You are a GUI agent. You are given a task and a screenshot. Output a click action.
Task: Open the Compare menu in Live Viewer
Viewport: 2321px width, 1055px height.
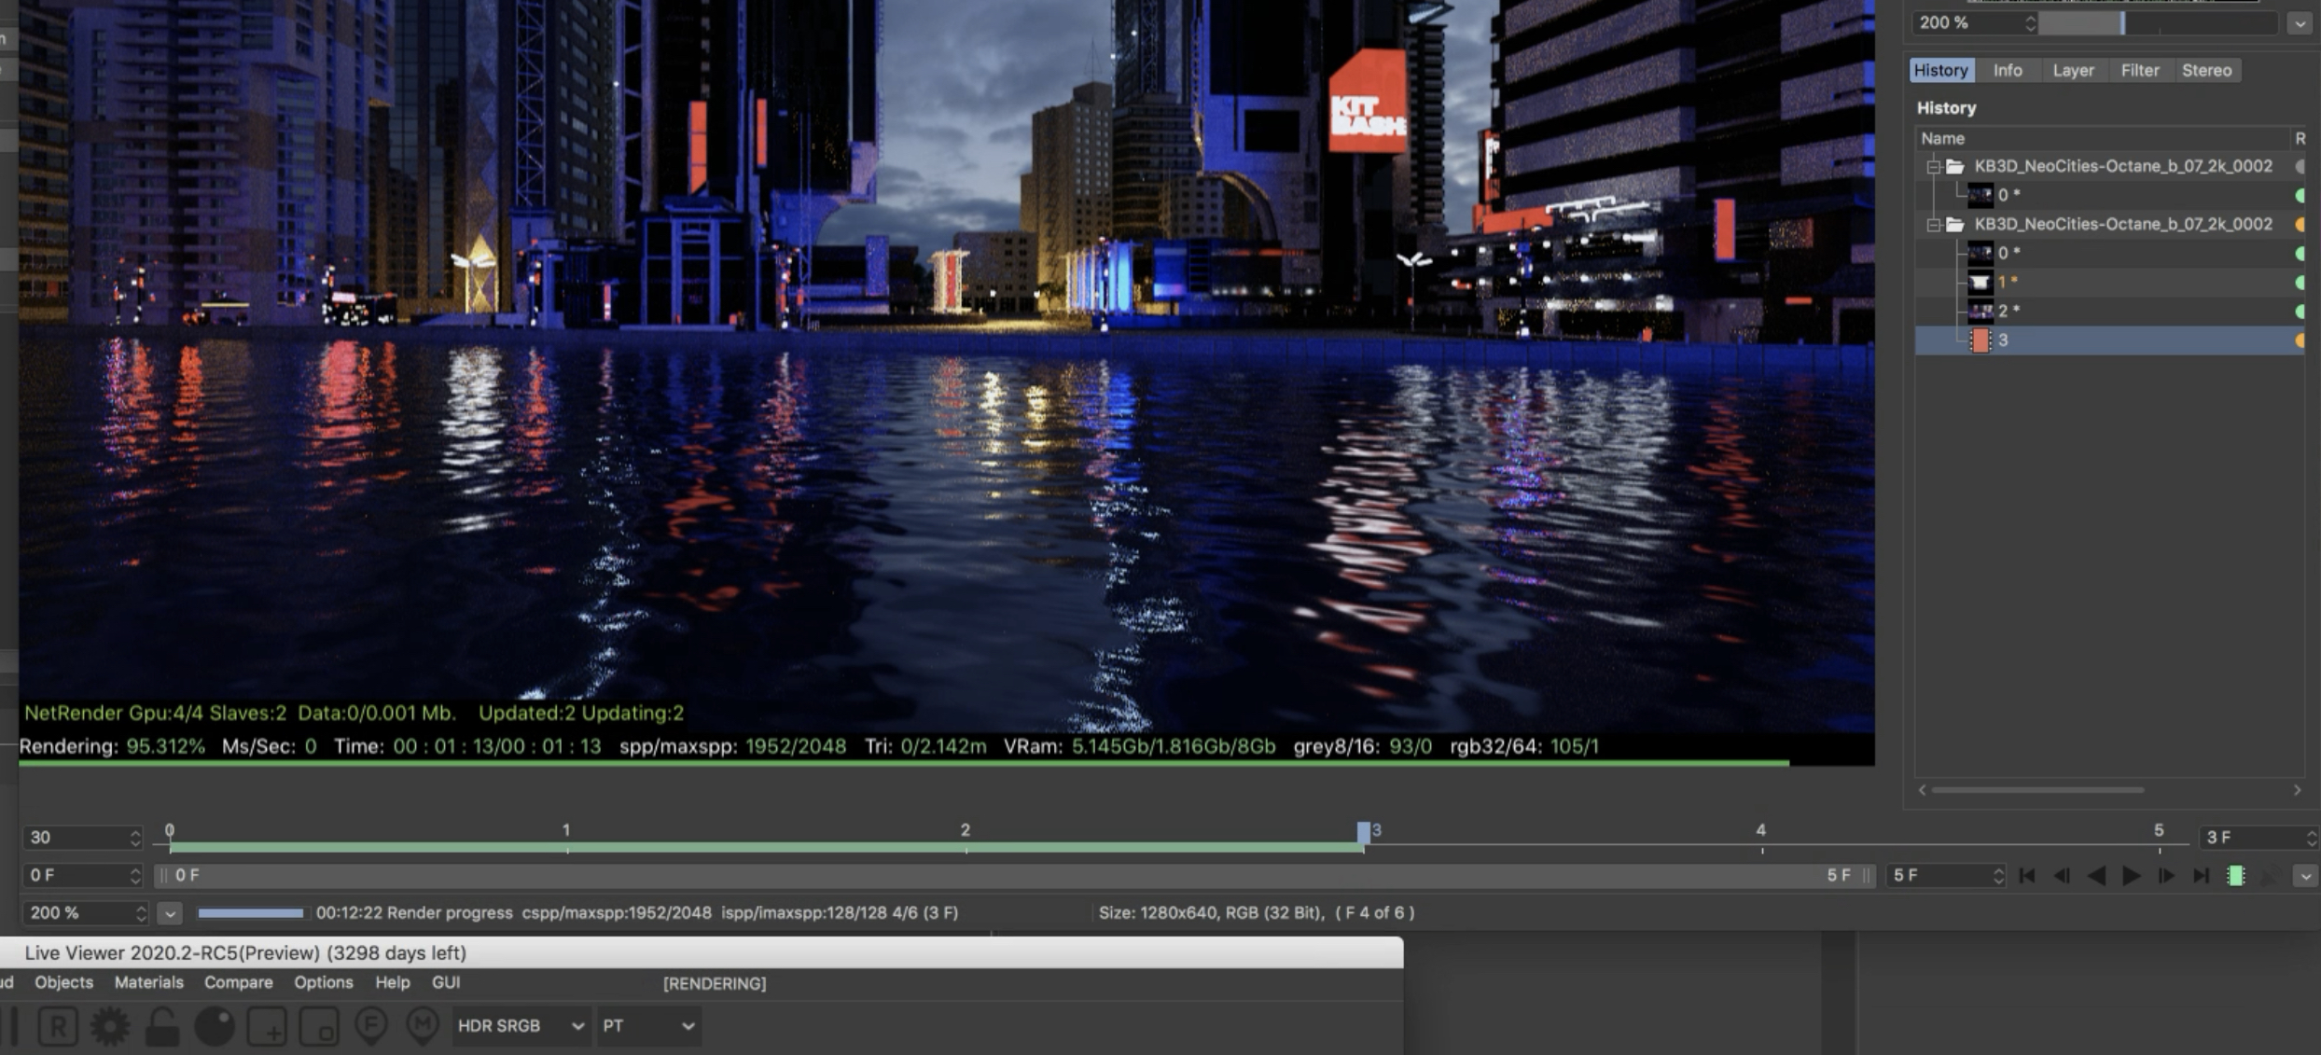(238, 982)
